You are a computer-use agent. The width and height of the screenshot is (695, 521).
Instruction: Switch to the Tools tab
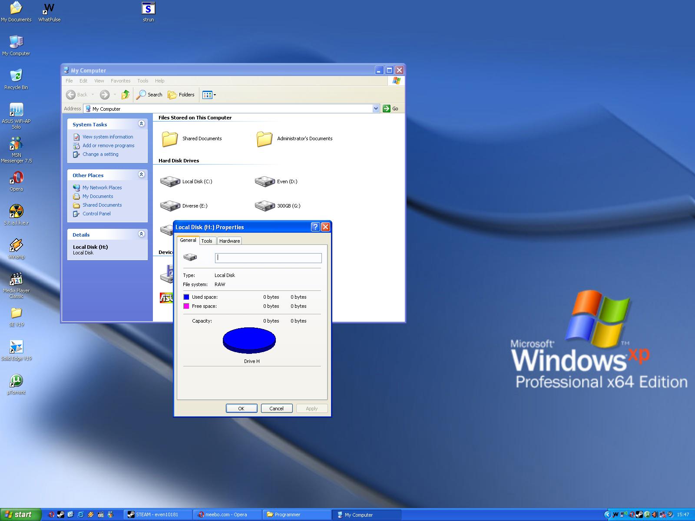tap(207, 241)
